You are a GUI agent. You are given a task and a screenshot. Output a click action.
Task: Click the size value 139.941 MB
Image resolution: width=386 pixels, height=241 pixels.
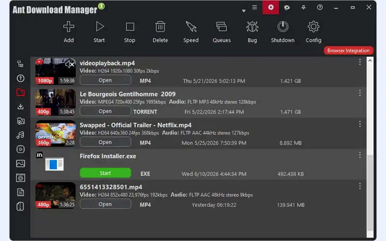pos(291,205)
